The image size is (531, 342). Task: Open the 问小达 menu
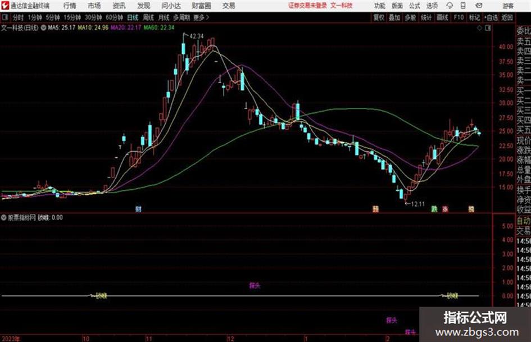(x=171, y=6)
